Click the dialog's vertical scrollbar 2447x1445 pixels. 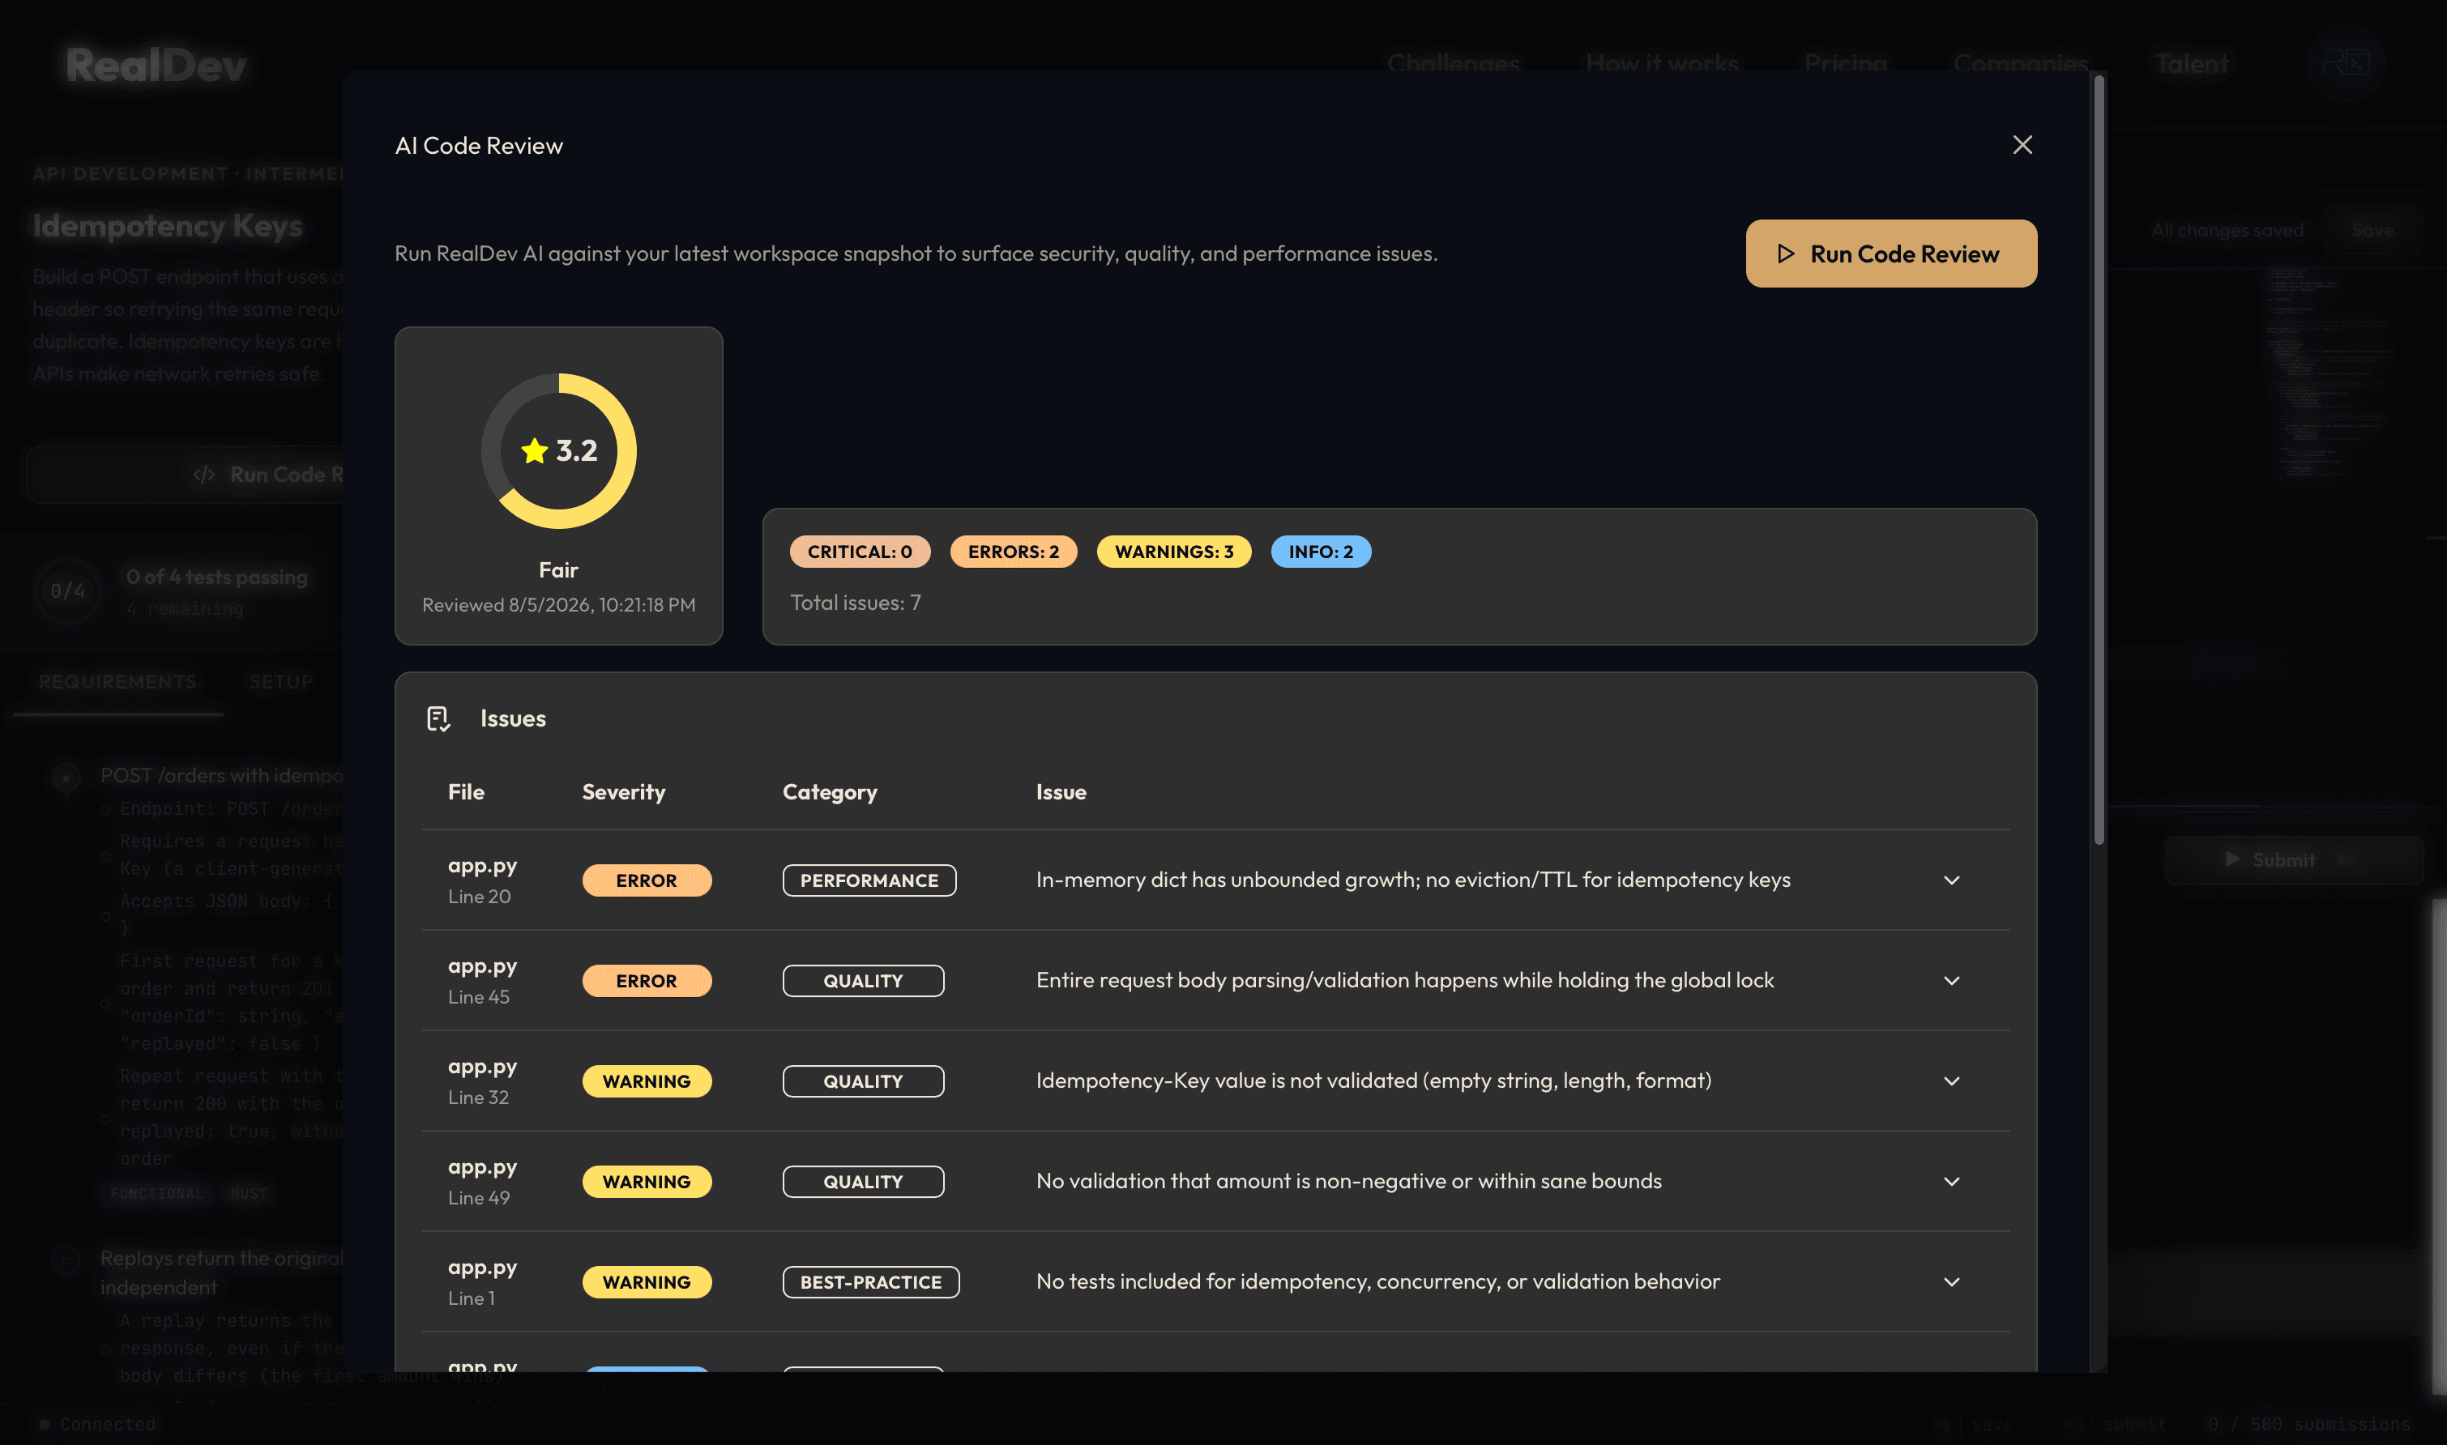(x=2099, y=458)
